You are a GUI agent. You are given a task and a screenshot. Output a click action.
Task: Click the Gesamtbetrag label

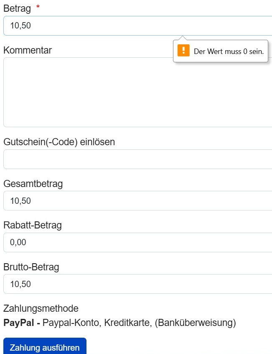pyautogui.click(x=33, y=184)
